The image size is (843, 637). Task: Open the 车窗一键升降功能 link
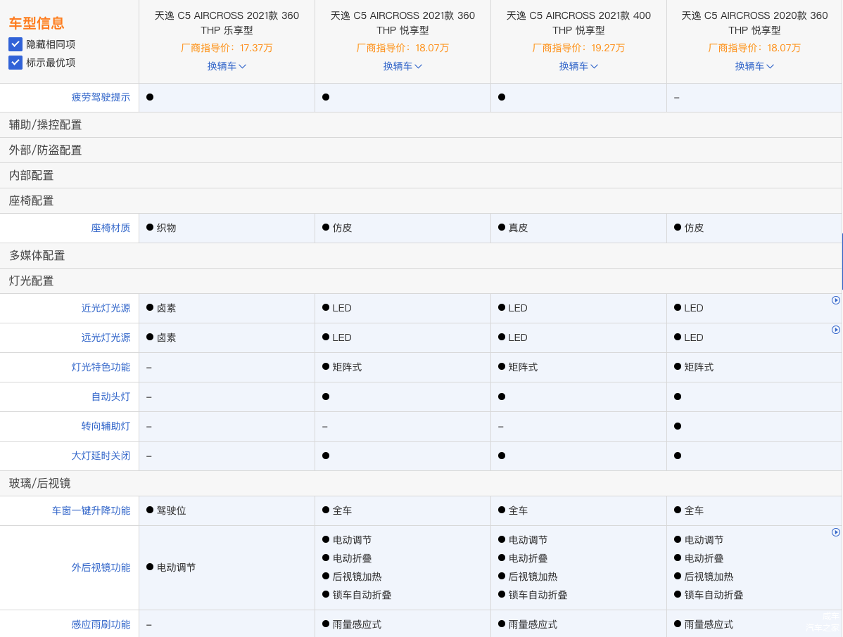(x=91, y=510)
